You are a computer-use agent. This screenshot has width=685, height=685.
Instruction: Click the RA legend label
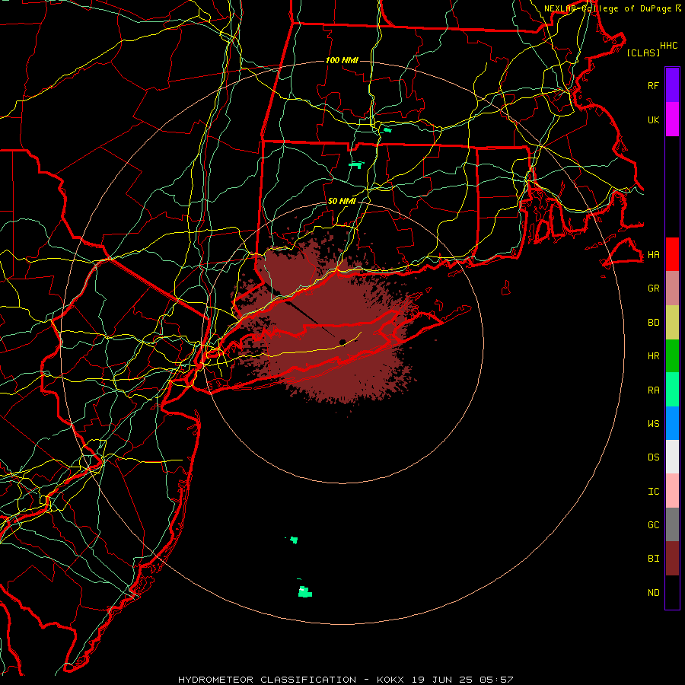coord(654,390)
